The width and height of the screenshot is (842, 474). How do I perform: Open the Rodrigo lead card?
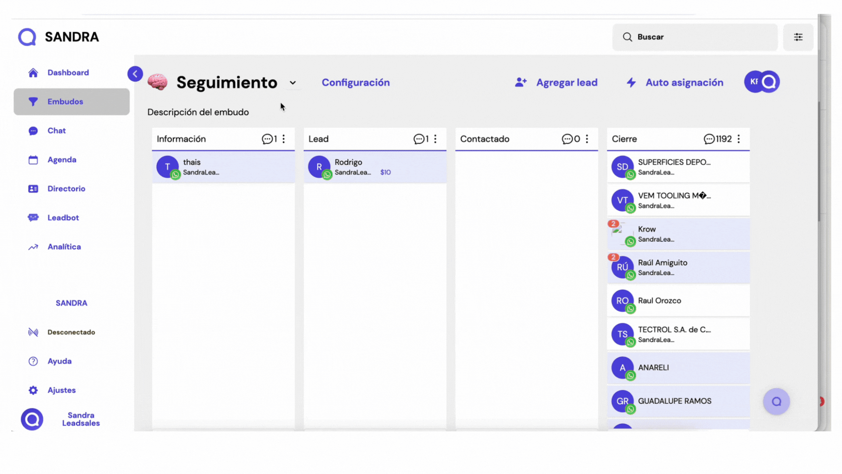[375, 167]
